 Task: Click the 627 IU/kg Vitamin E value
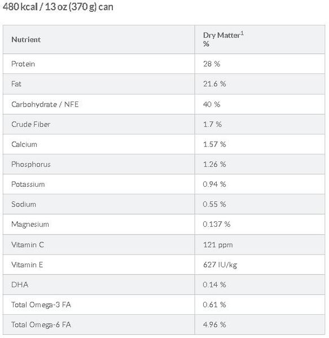(220, 265)
